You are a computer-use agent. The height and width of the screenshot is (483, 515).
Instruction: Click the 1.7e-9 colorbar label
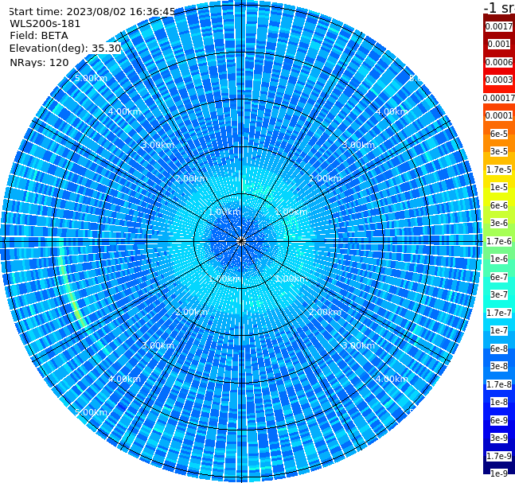point(499,456)
